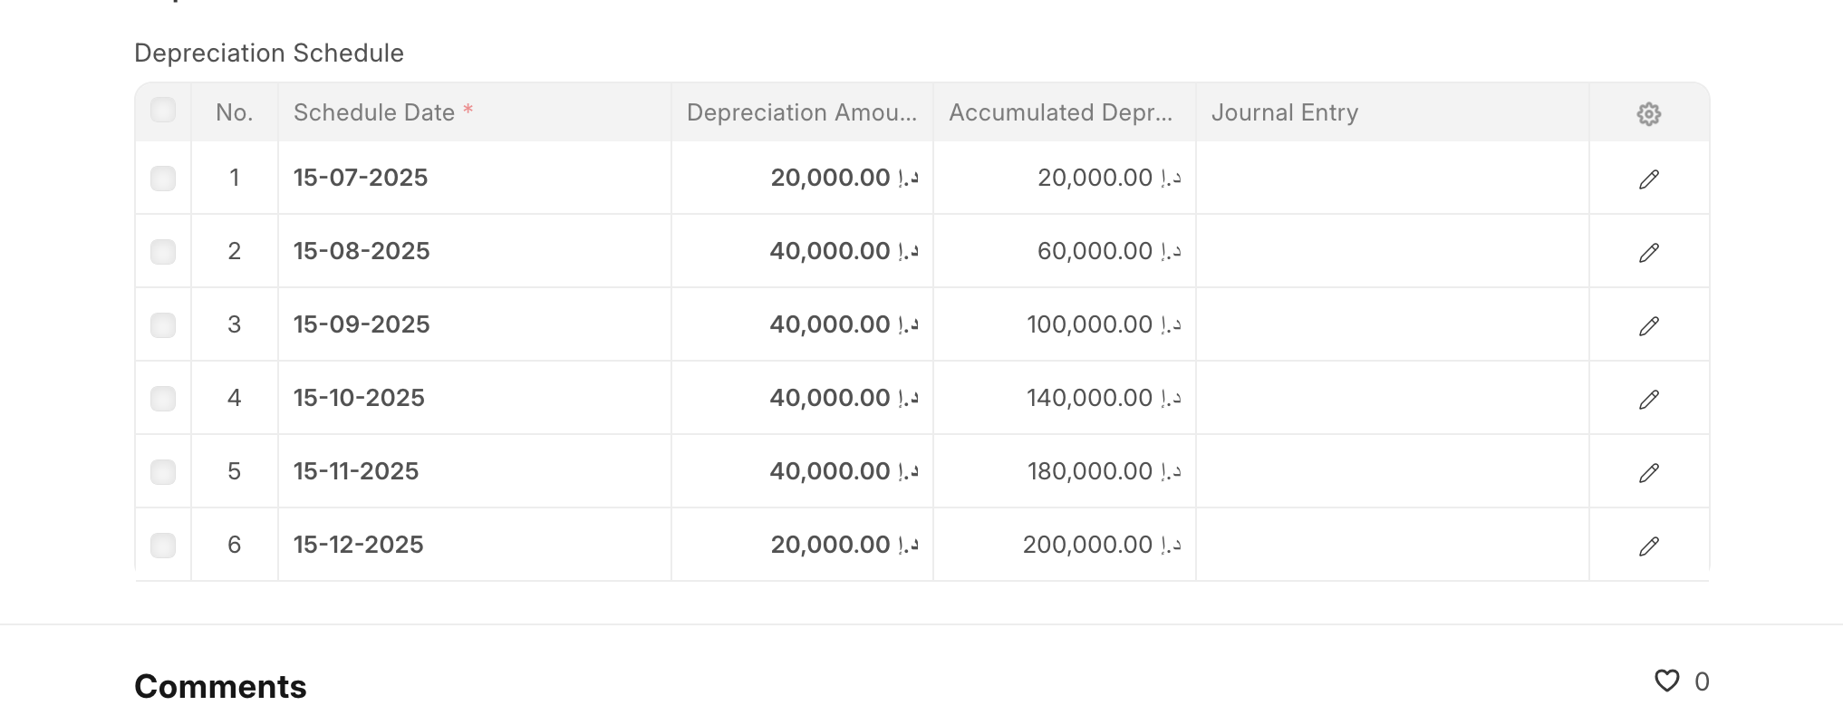Viewport: 1843px width, 725px height.
Task: Check the checkbox for row 1
Action: 163,178
